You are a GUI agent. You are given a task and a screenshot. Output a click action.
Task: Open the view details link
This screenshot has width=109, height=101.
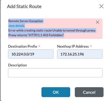[16, 26]
